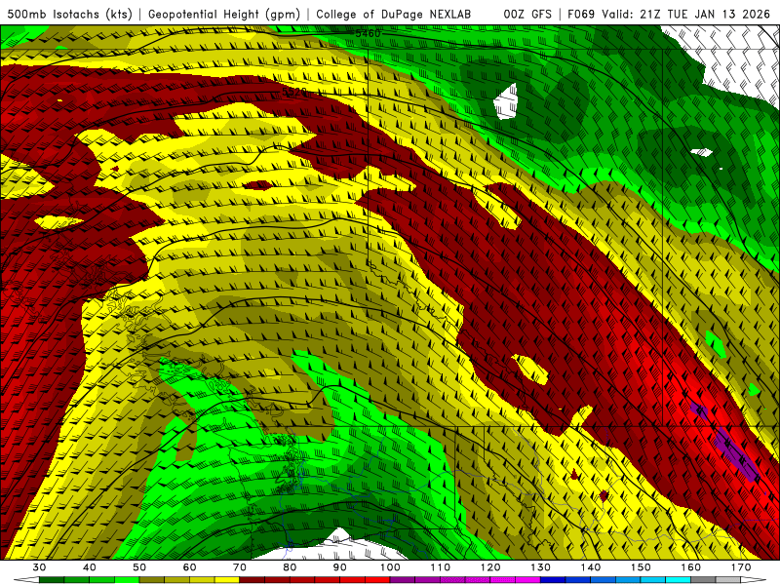
Task: Click the 5520 height contour label
Action: [x=294, y=92]
